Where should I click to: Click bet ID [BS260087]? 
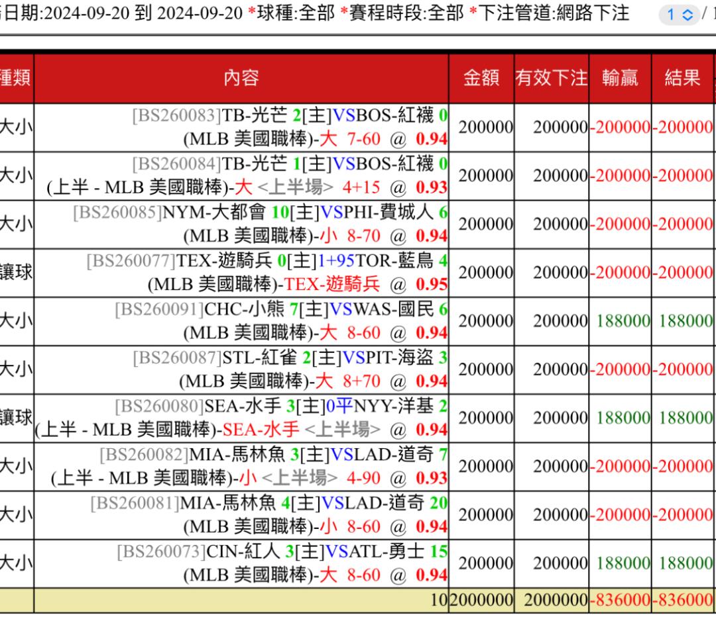pyautogui.click(x=178, y=358)
